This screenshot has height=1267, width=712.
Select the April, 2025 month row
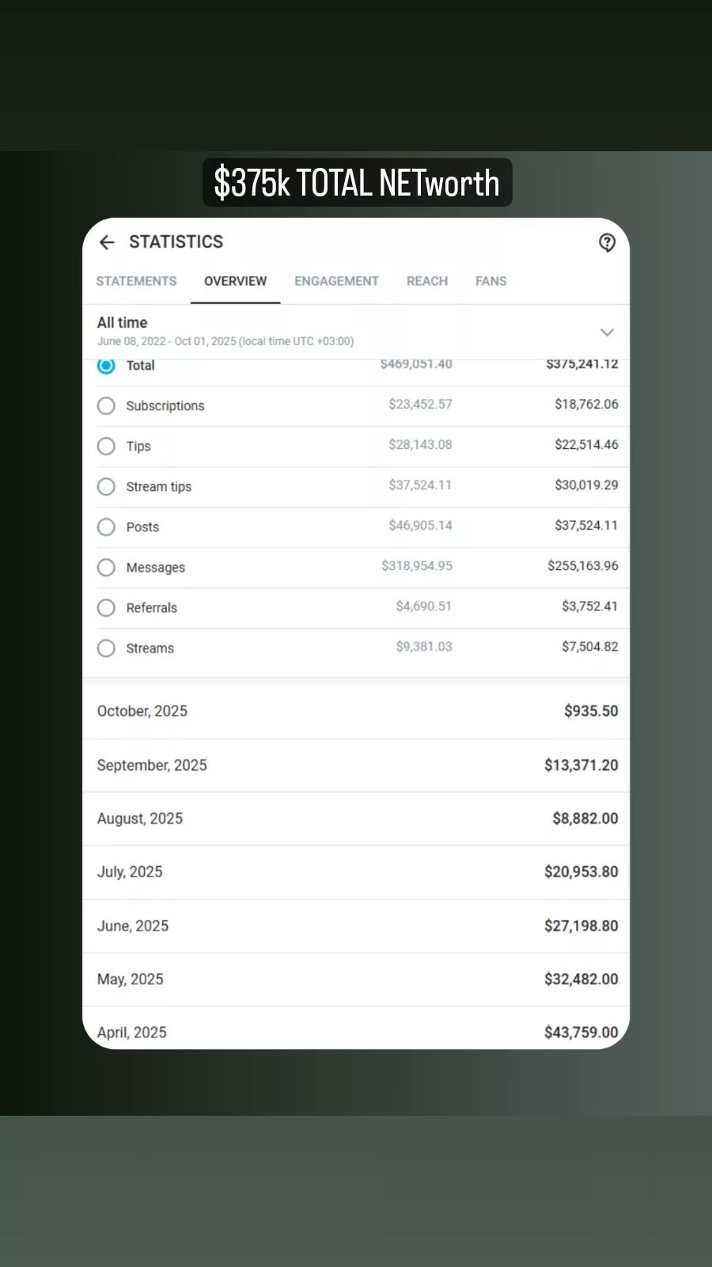click(x=356, y=1032)
